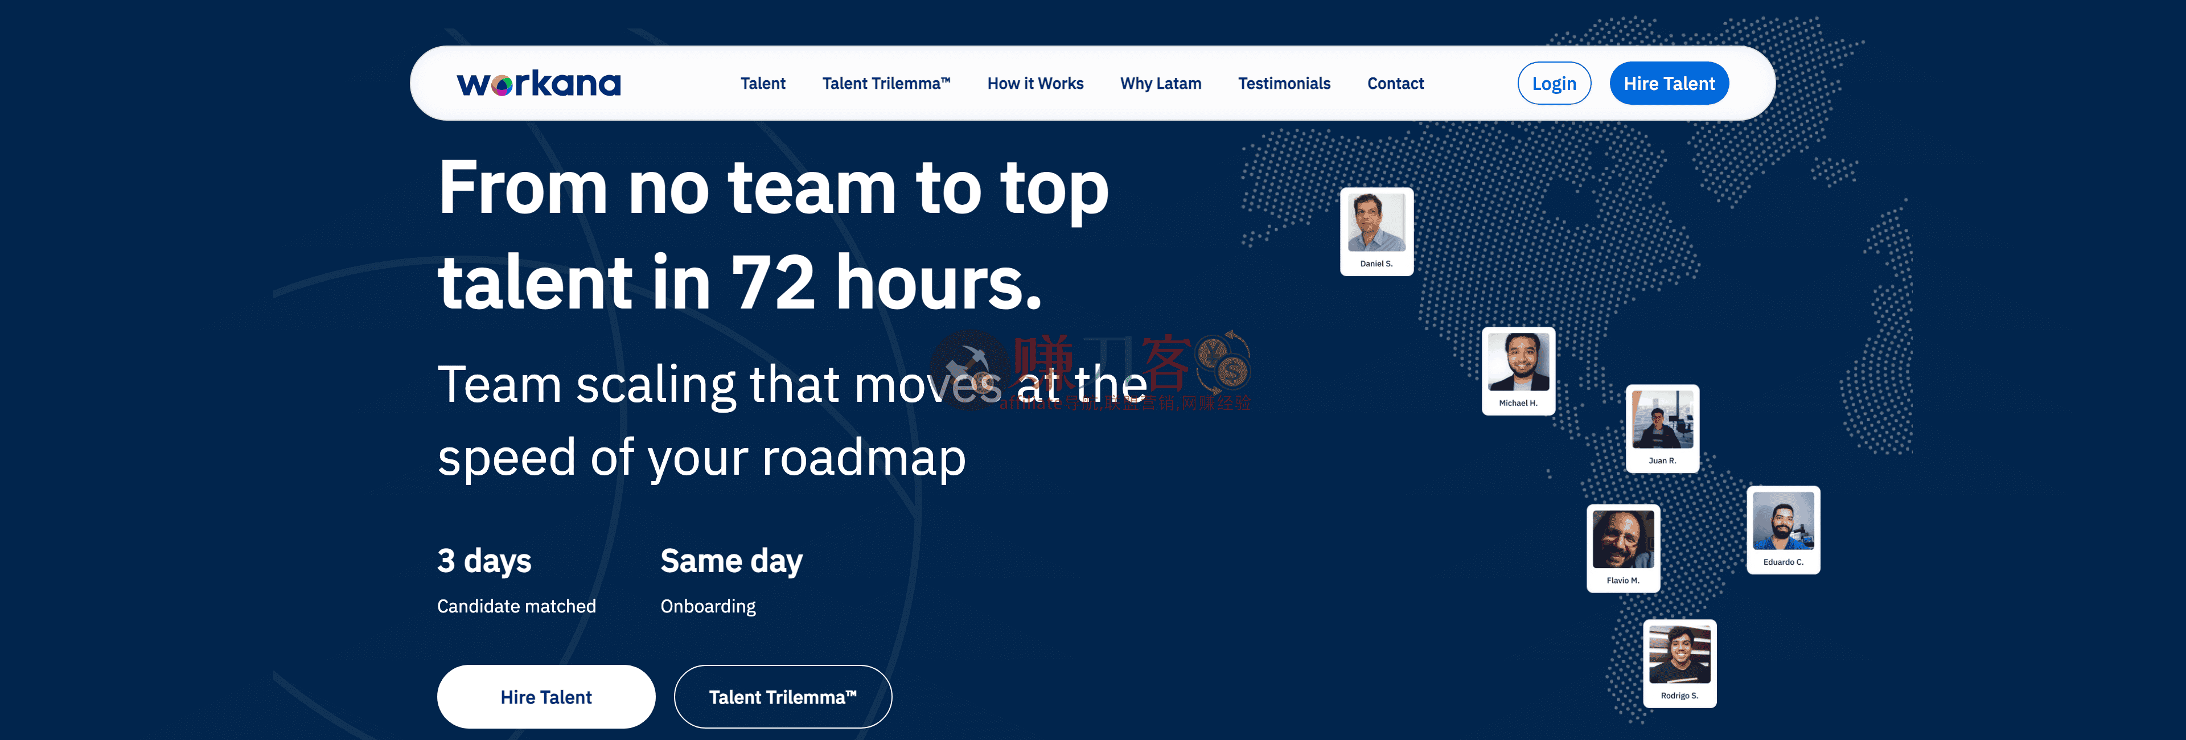Screen dimensions: 2186x740
Task: Select Why Latam in navigation
Action: coord(1160,83)
